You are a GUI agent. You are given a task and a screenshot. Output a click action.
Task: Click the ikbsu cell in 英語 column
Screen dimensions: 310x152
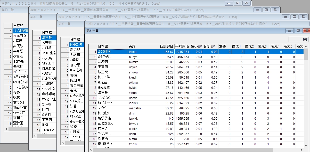[143, 52]
